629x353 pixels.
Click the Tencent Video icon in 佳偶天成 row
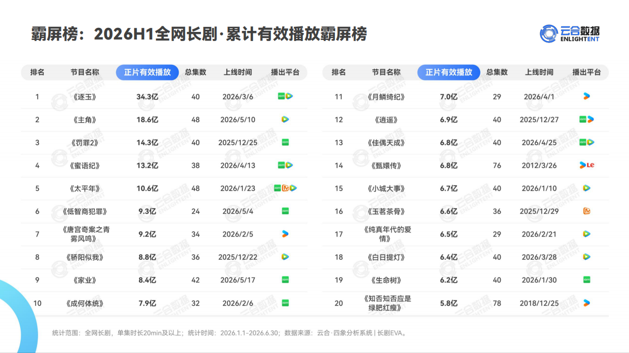click(x=590, y=142)
